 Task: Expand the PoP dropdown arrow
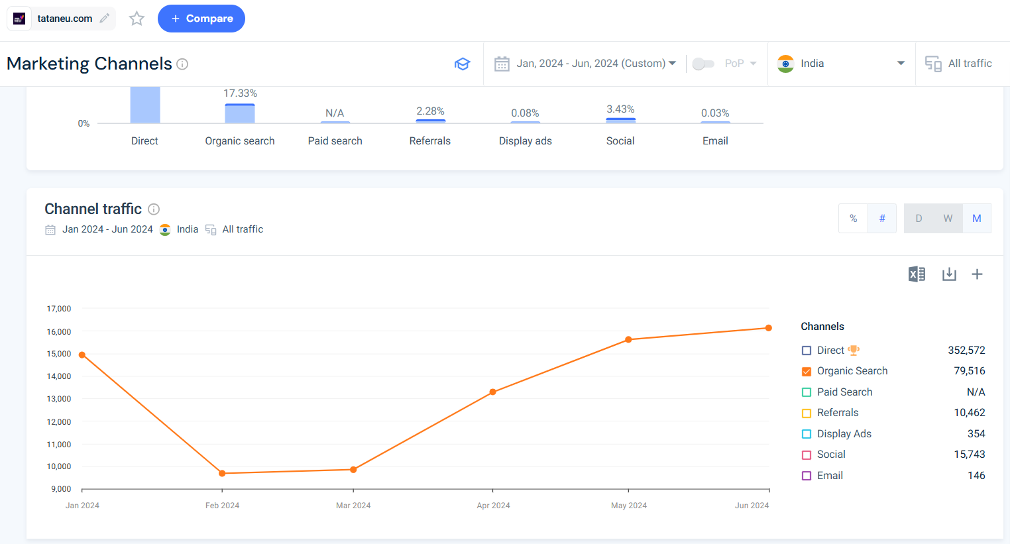click(753, 64)
